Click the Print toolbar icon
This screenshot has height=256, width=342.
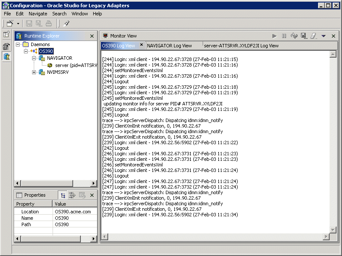[49, 23]
